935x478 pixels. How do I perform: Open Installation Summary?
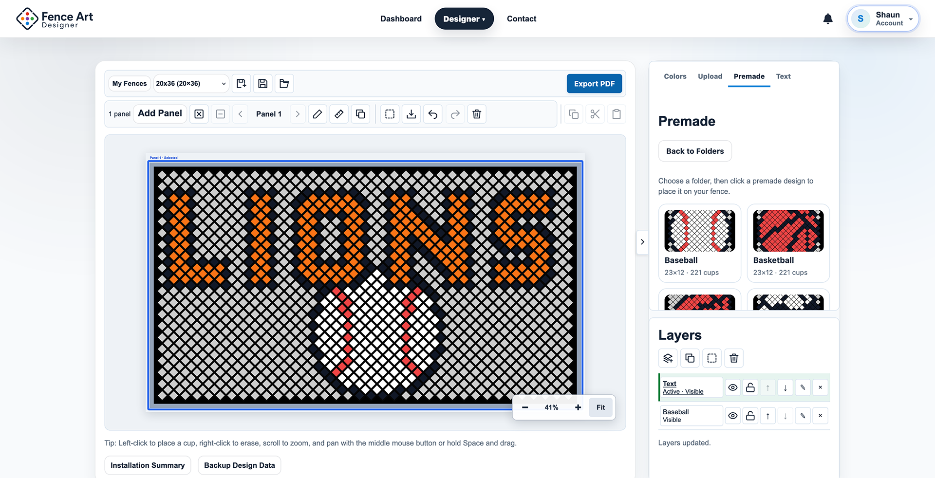tap(148, 465)
